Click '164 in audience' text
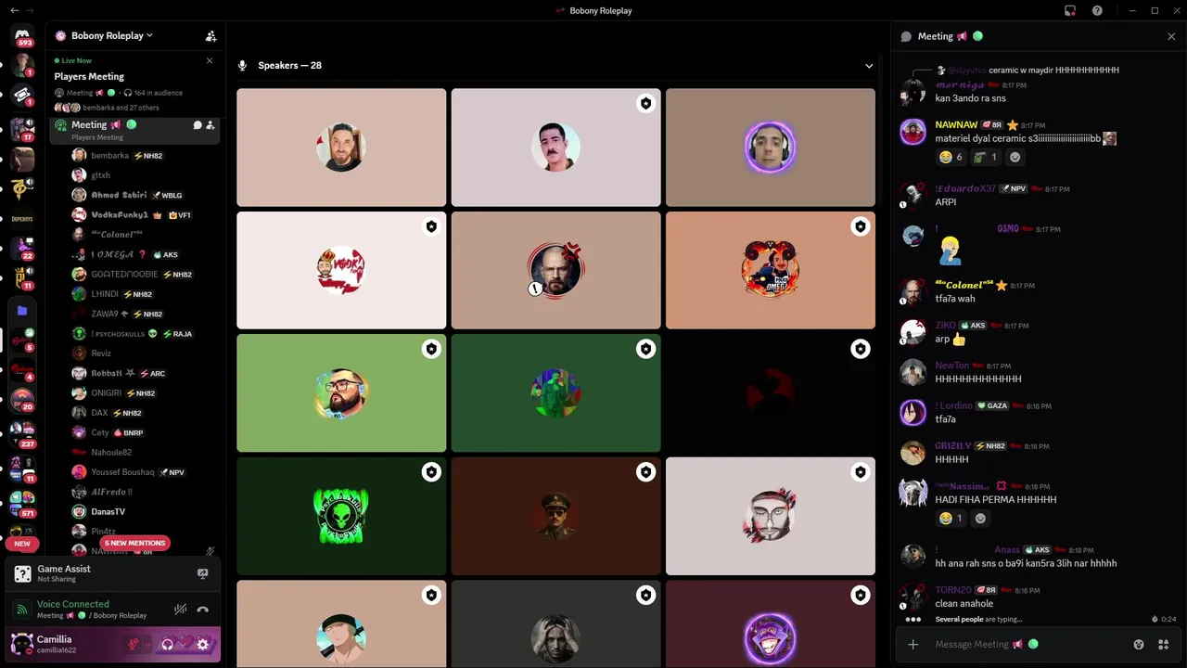Screen dimensions: 1187x668 pyautogui.click(x=158, y=93)
